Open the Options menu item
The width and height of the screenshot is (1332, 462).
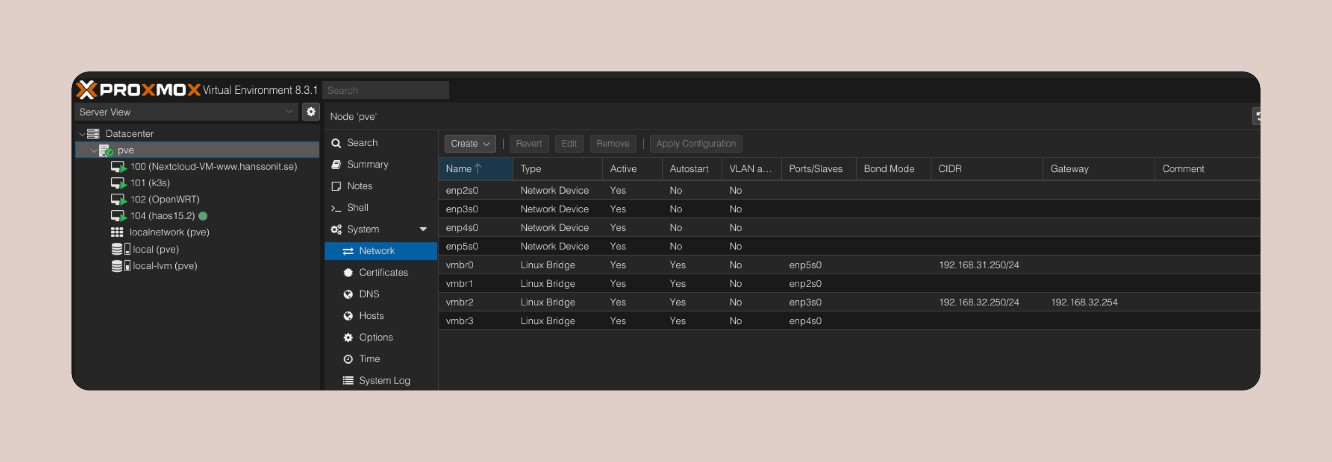[381, 337]
